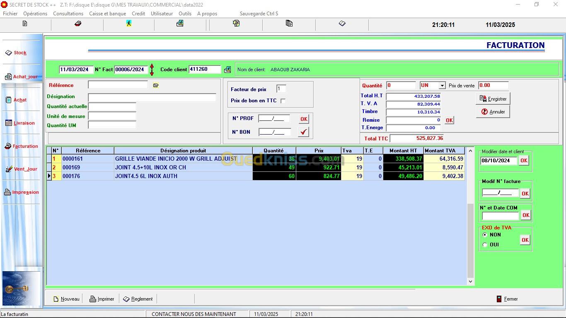Click the Enrgistrer button
The width and height of the screenshot is (566, 318).
(x=493, y=99)
